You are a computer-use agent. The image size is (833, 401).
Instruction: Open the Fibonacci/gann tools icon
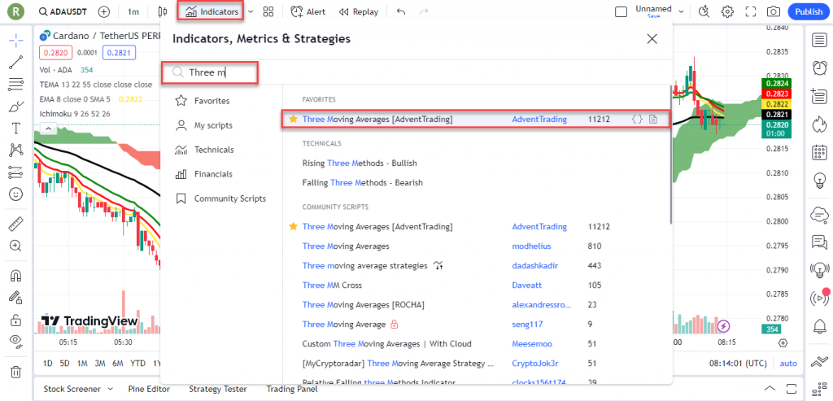(x=16, y=84)
